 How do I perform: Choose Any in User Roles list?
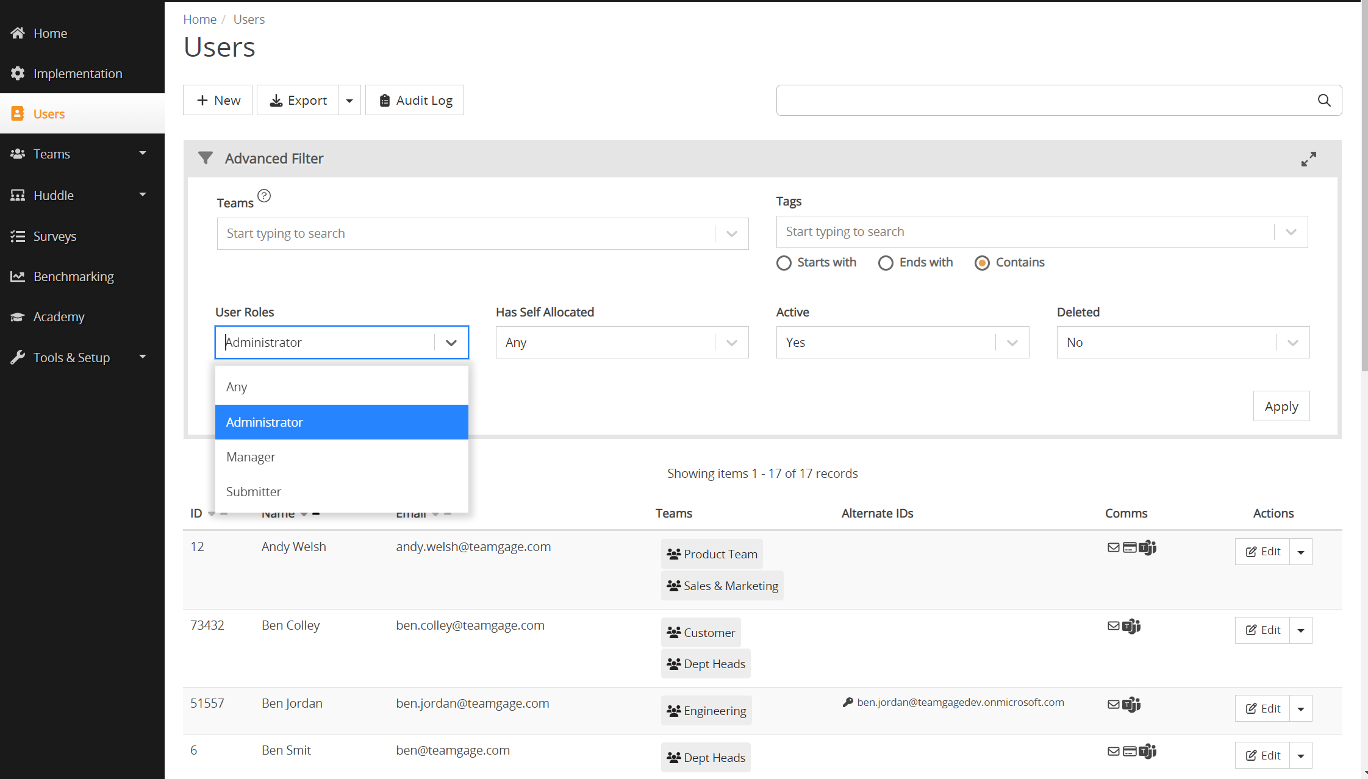(x=342, y=387)
